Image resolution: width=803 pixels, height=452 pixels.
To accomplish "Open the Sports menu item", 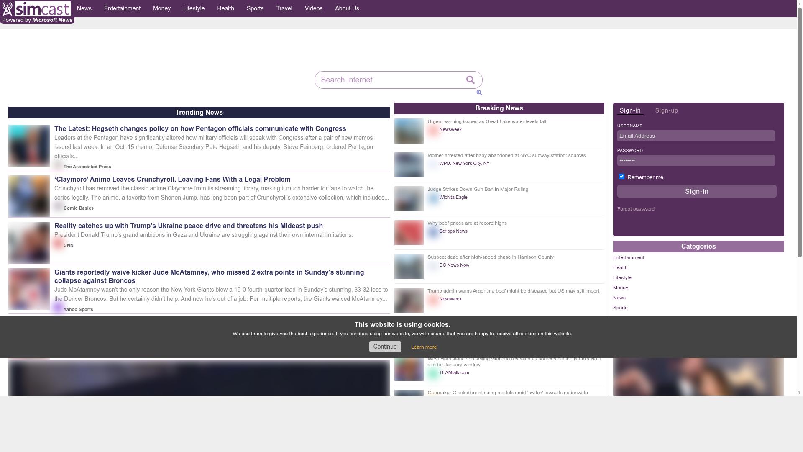I will pos(255,8).
